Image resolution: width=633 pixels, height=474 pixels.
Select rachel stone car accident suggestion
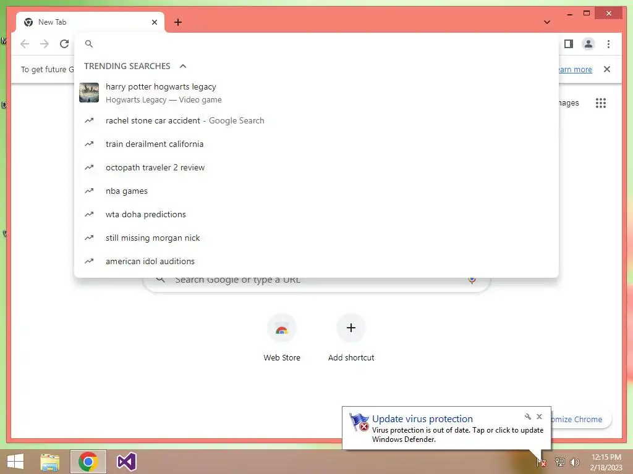click(316, 120)
